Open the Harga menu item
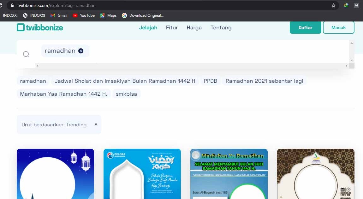The image size is (363, 199). click(194, 27)
